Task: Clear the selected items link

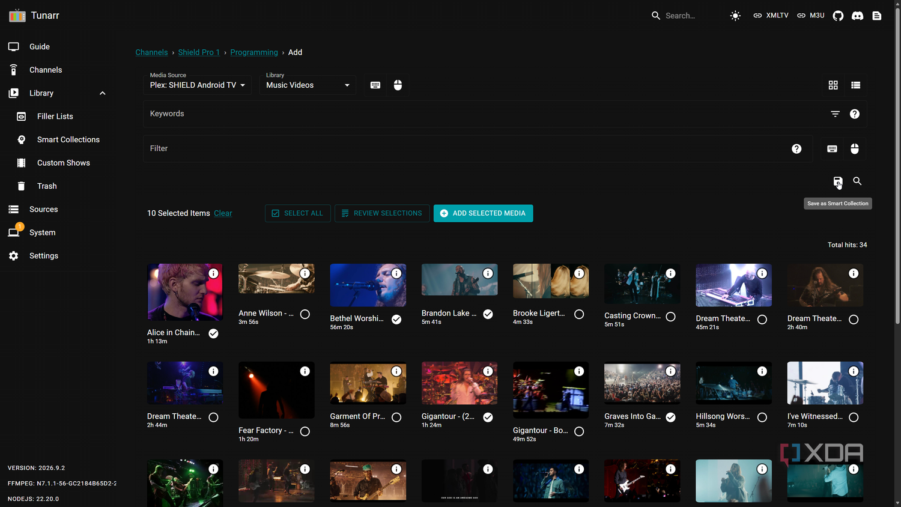Action: [x=223, y=213]
